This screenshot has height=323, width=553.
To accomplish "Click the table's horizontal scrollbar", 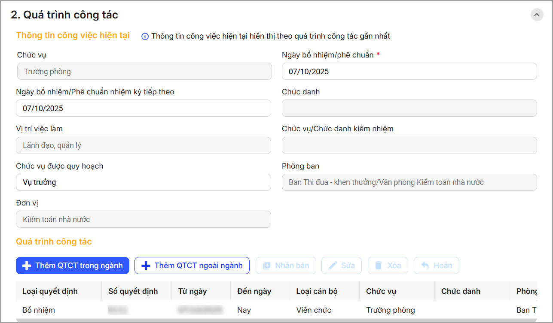I will click(x=275, y=320).
